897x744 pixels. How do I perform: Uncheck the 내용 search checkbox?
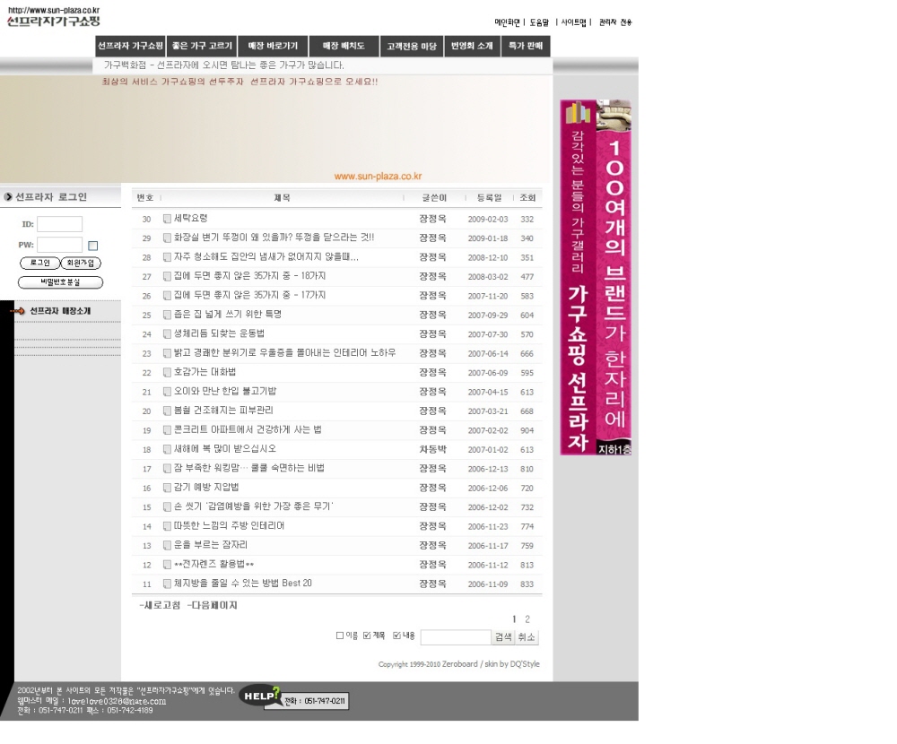(396, 636)
